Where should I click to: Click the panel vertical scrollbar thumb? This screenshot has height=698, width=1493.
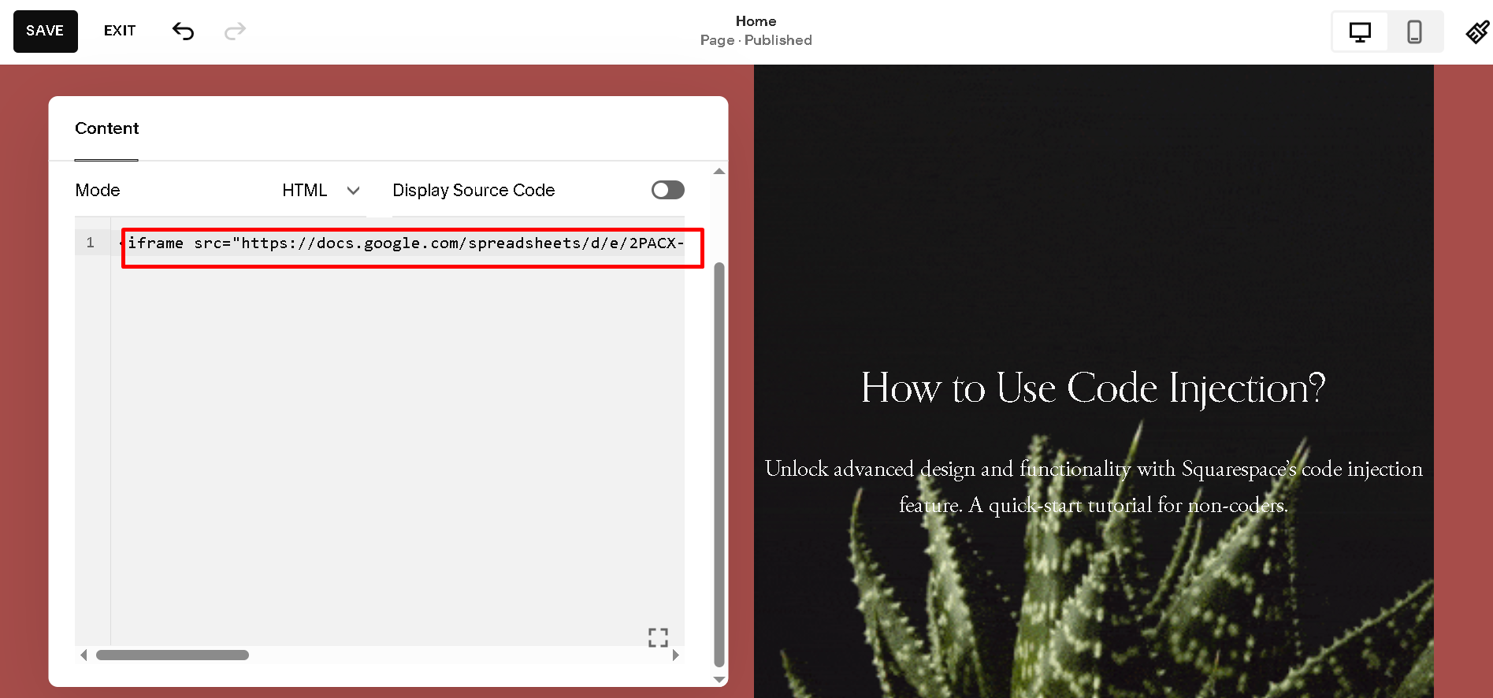[719, 465]
